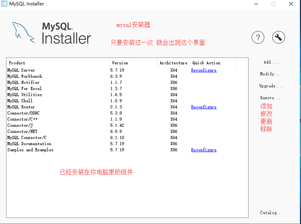Sort by the Version column header
Screen dimensions: 301x224
pyautogui.click(x=133, y=63)
